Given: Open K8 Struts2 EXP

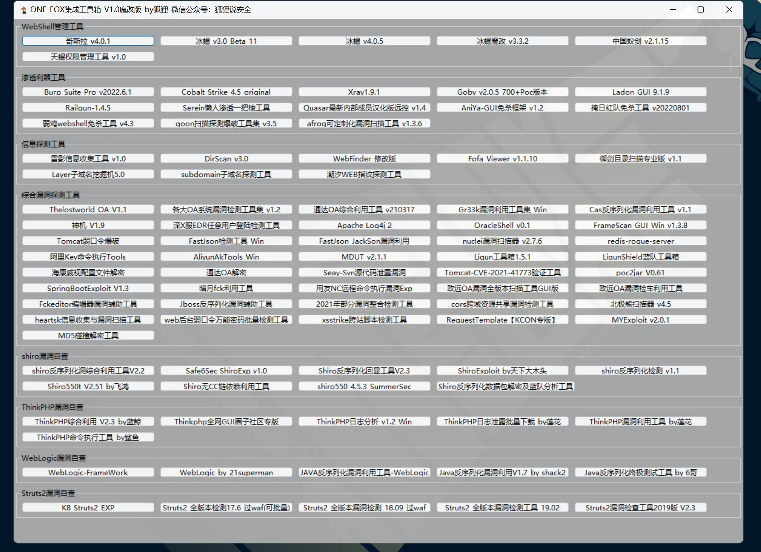Looking at the screenshot, I should pyautogui.click(x=88, y=508).
